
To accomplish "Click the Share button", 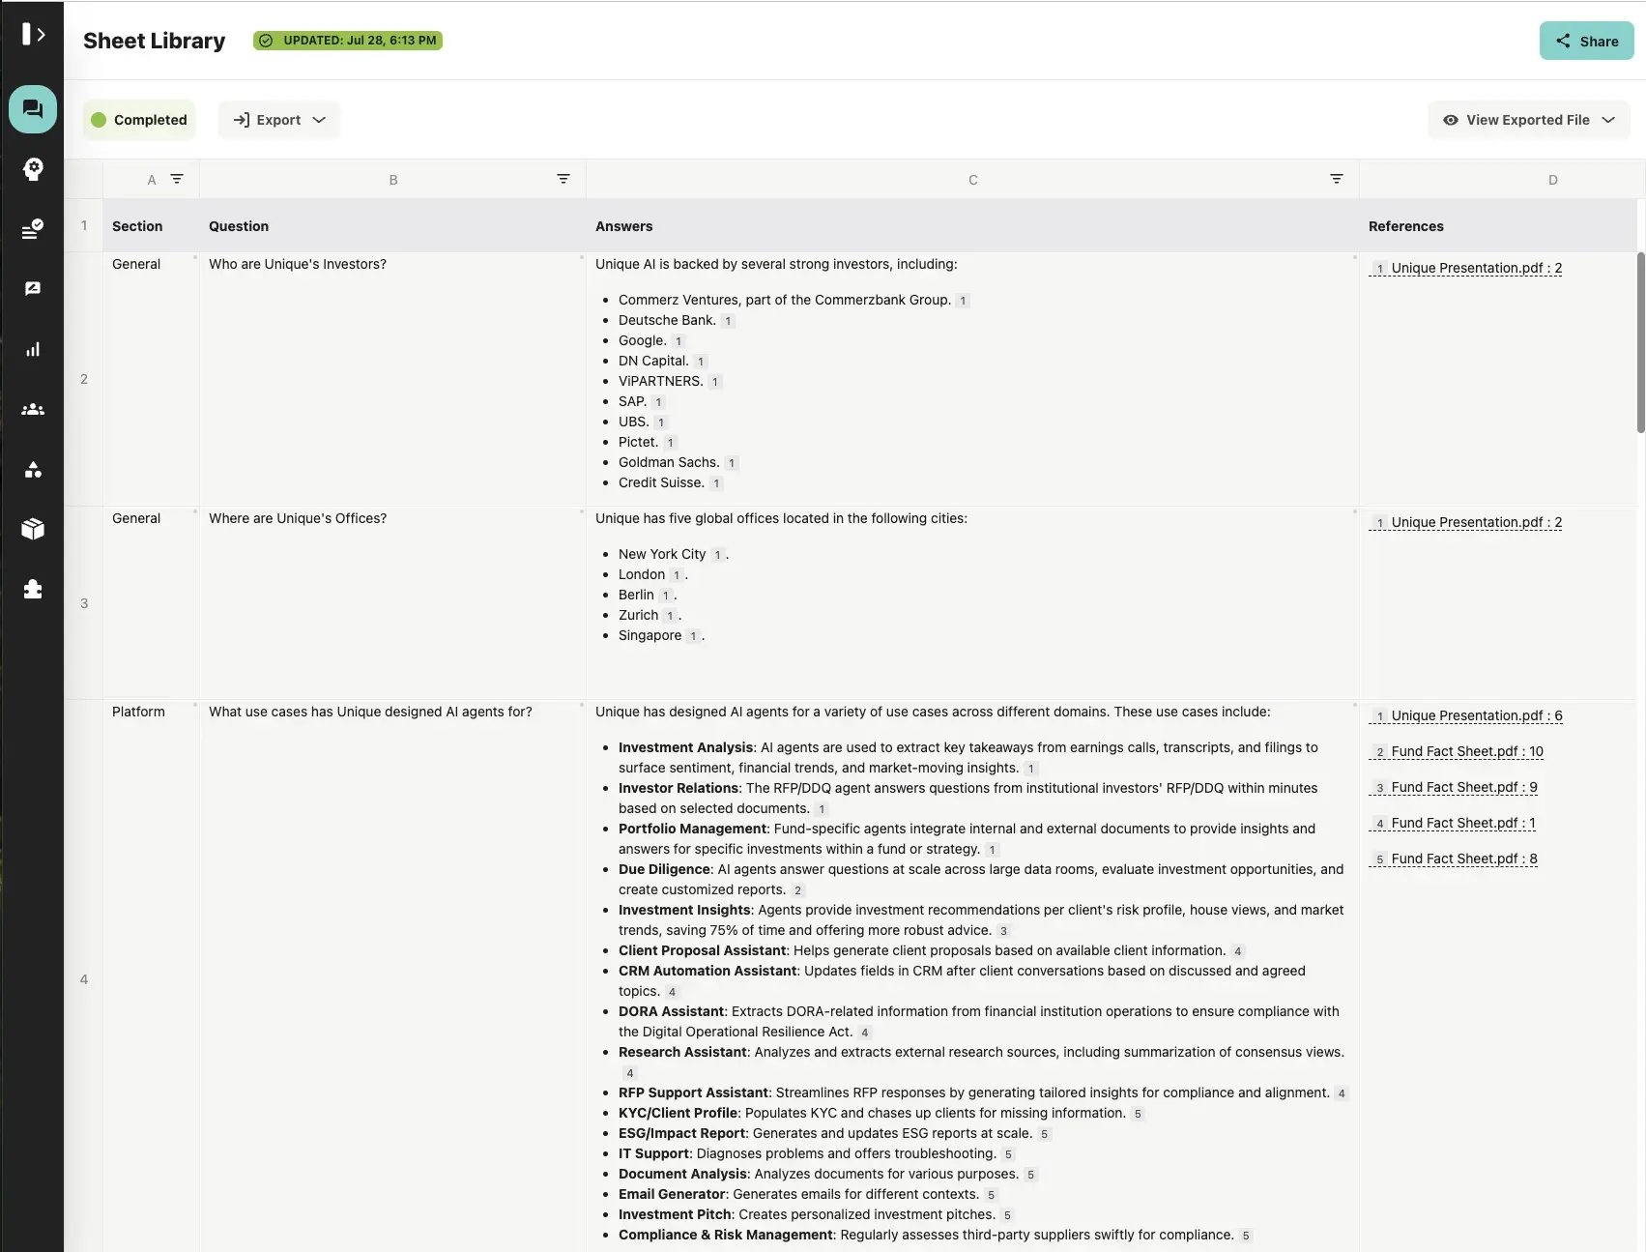I will point(1586,41).
